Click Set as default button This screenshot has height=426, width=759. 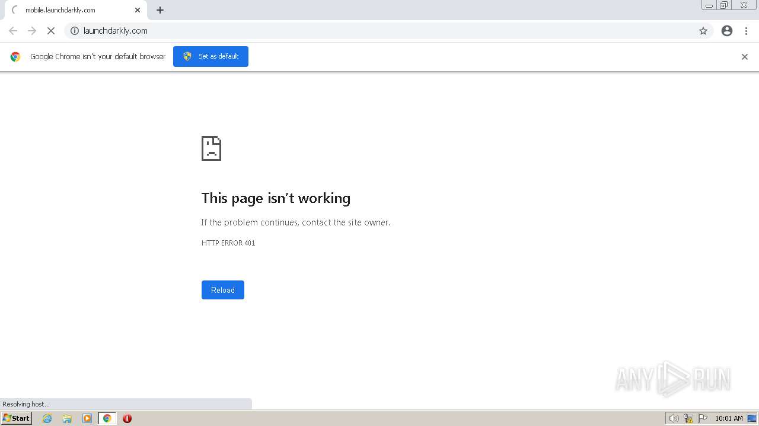coord(211,56)
